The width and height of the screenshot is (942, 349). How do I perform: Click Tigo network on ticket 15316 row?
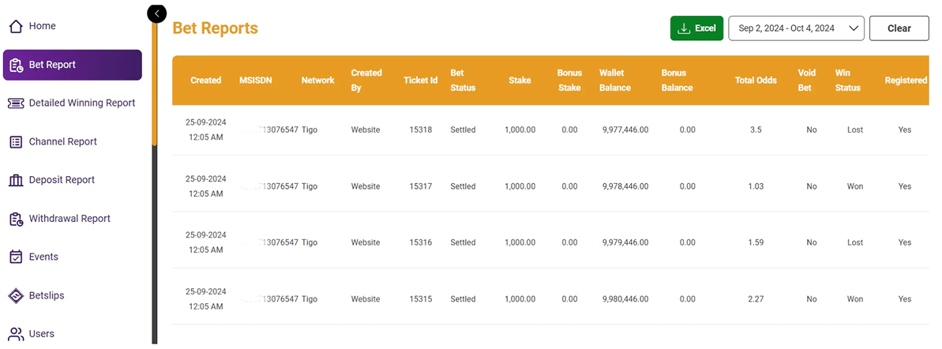(x=310, y=242)
